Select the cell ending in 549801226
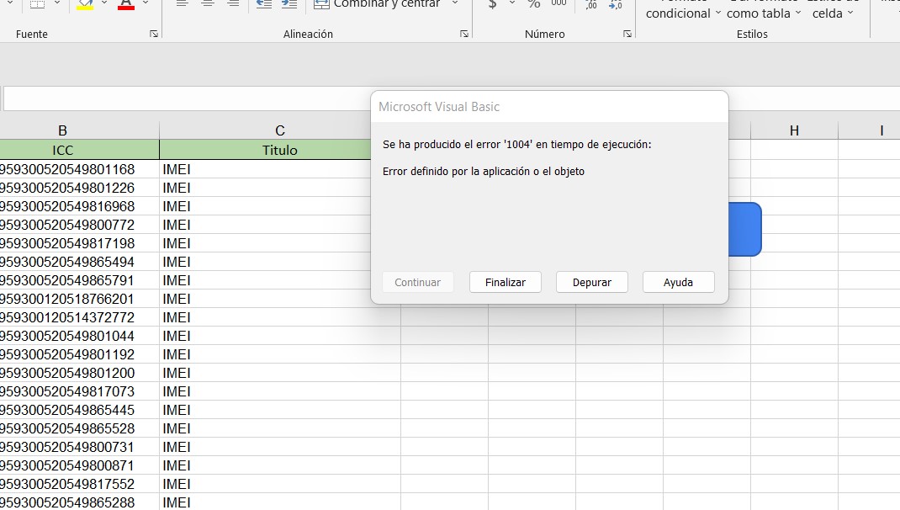900x510 pixels. tap(79, 188)
